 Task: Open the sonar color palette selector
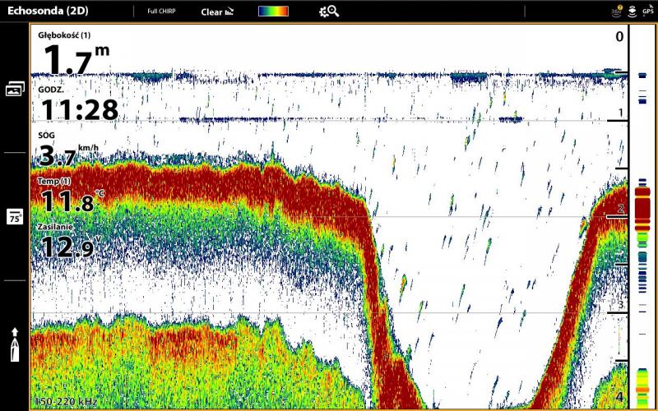(273, 12)
